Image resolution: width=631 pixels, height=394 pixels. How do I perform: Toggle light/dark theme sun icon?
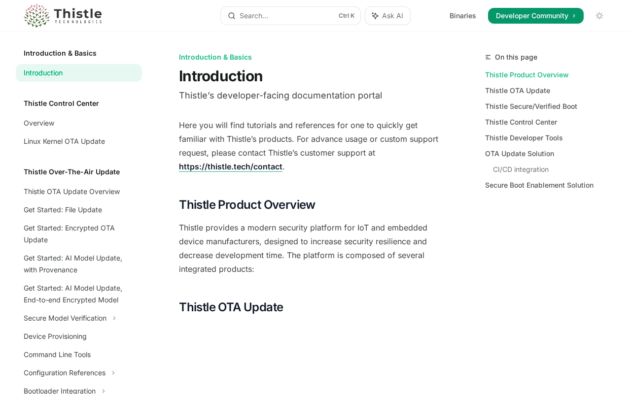pos(599,16)
